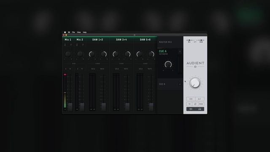Click the Mic 1 fader handle

pyautogui.click(x=70, y=107)
